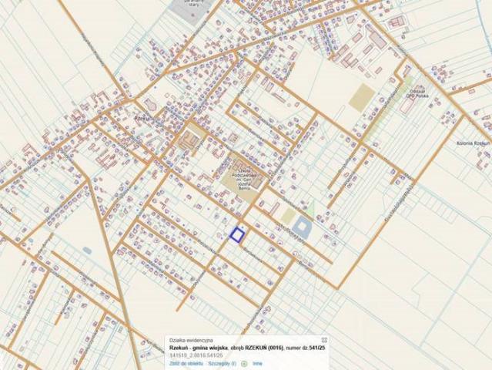Image resolution: width=492 pixels, height=370 pixels.
Task: Click the parcel ID 141519_2.0016.541/25
Action: click(196, 355)
